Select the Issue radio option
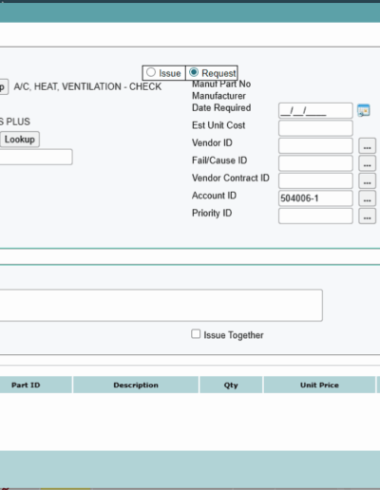Image resolution: width=380 pixels, height=490 pixels. 151,72
